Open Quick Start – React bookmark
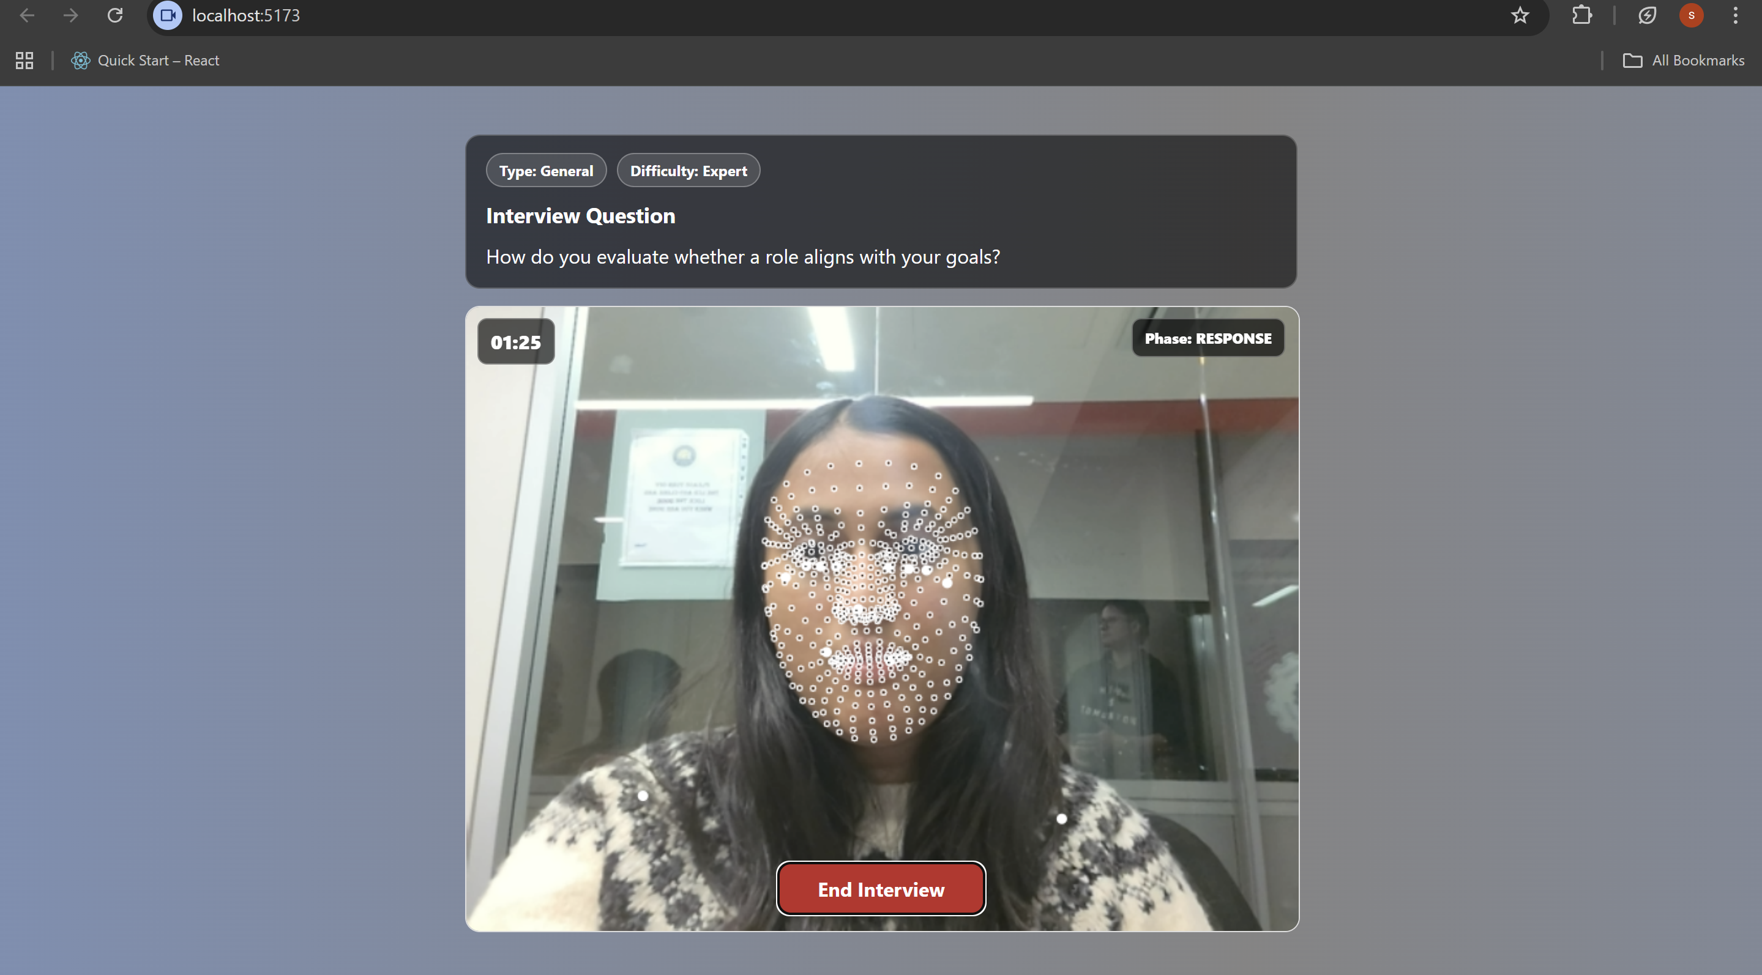The width and height of the screenshot is (1762, 975). [145, 60]
